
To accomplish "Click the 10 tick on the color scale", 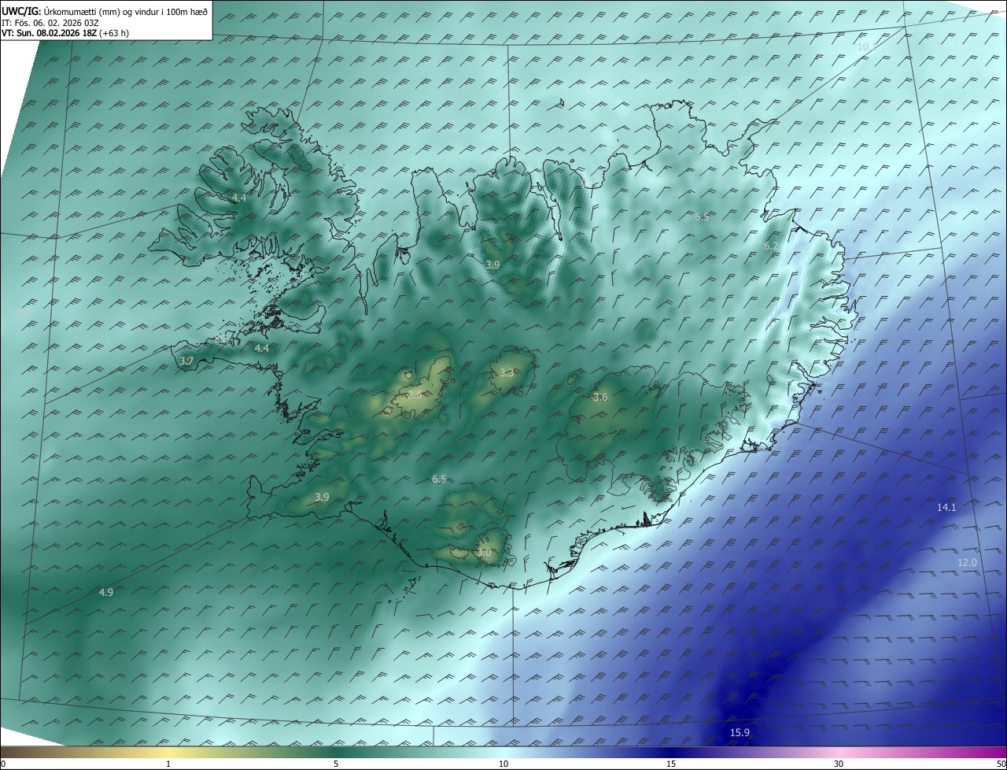I will 503,764.
